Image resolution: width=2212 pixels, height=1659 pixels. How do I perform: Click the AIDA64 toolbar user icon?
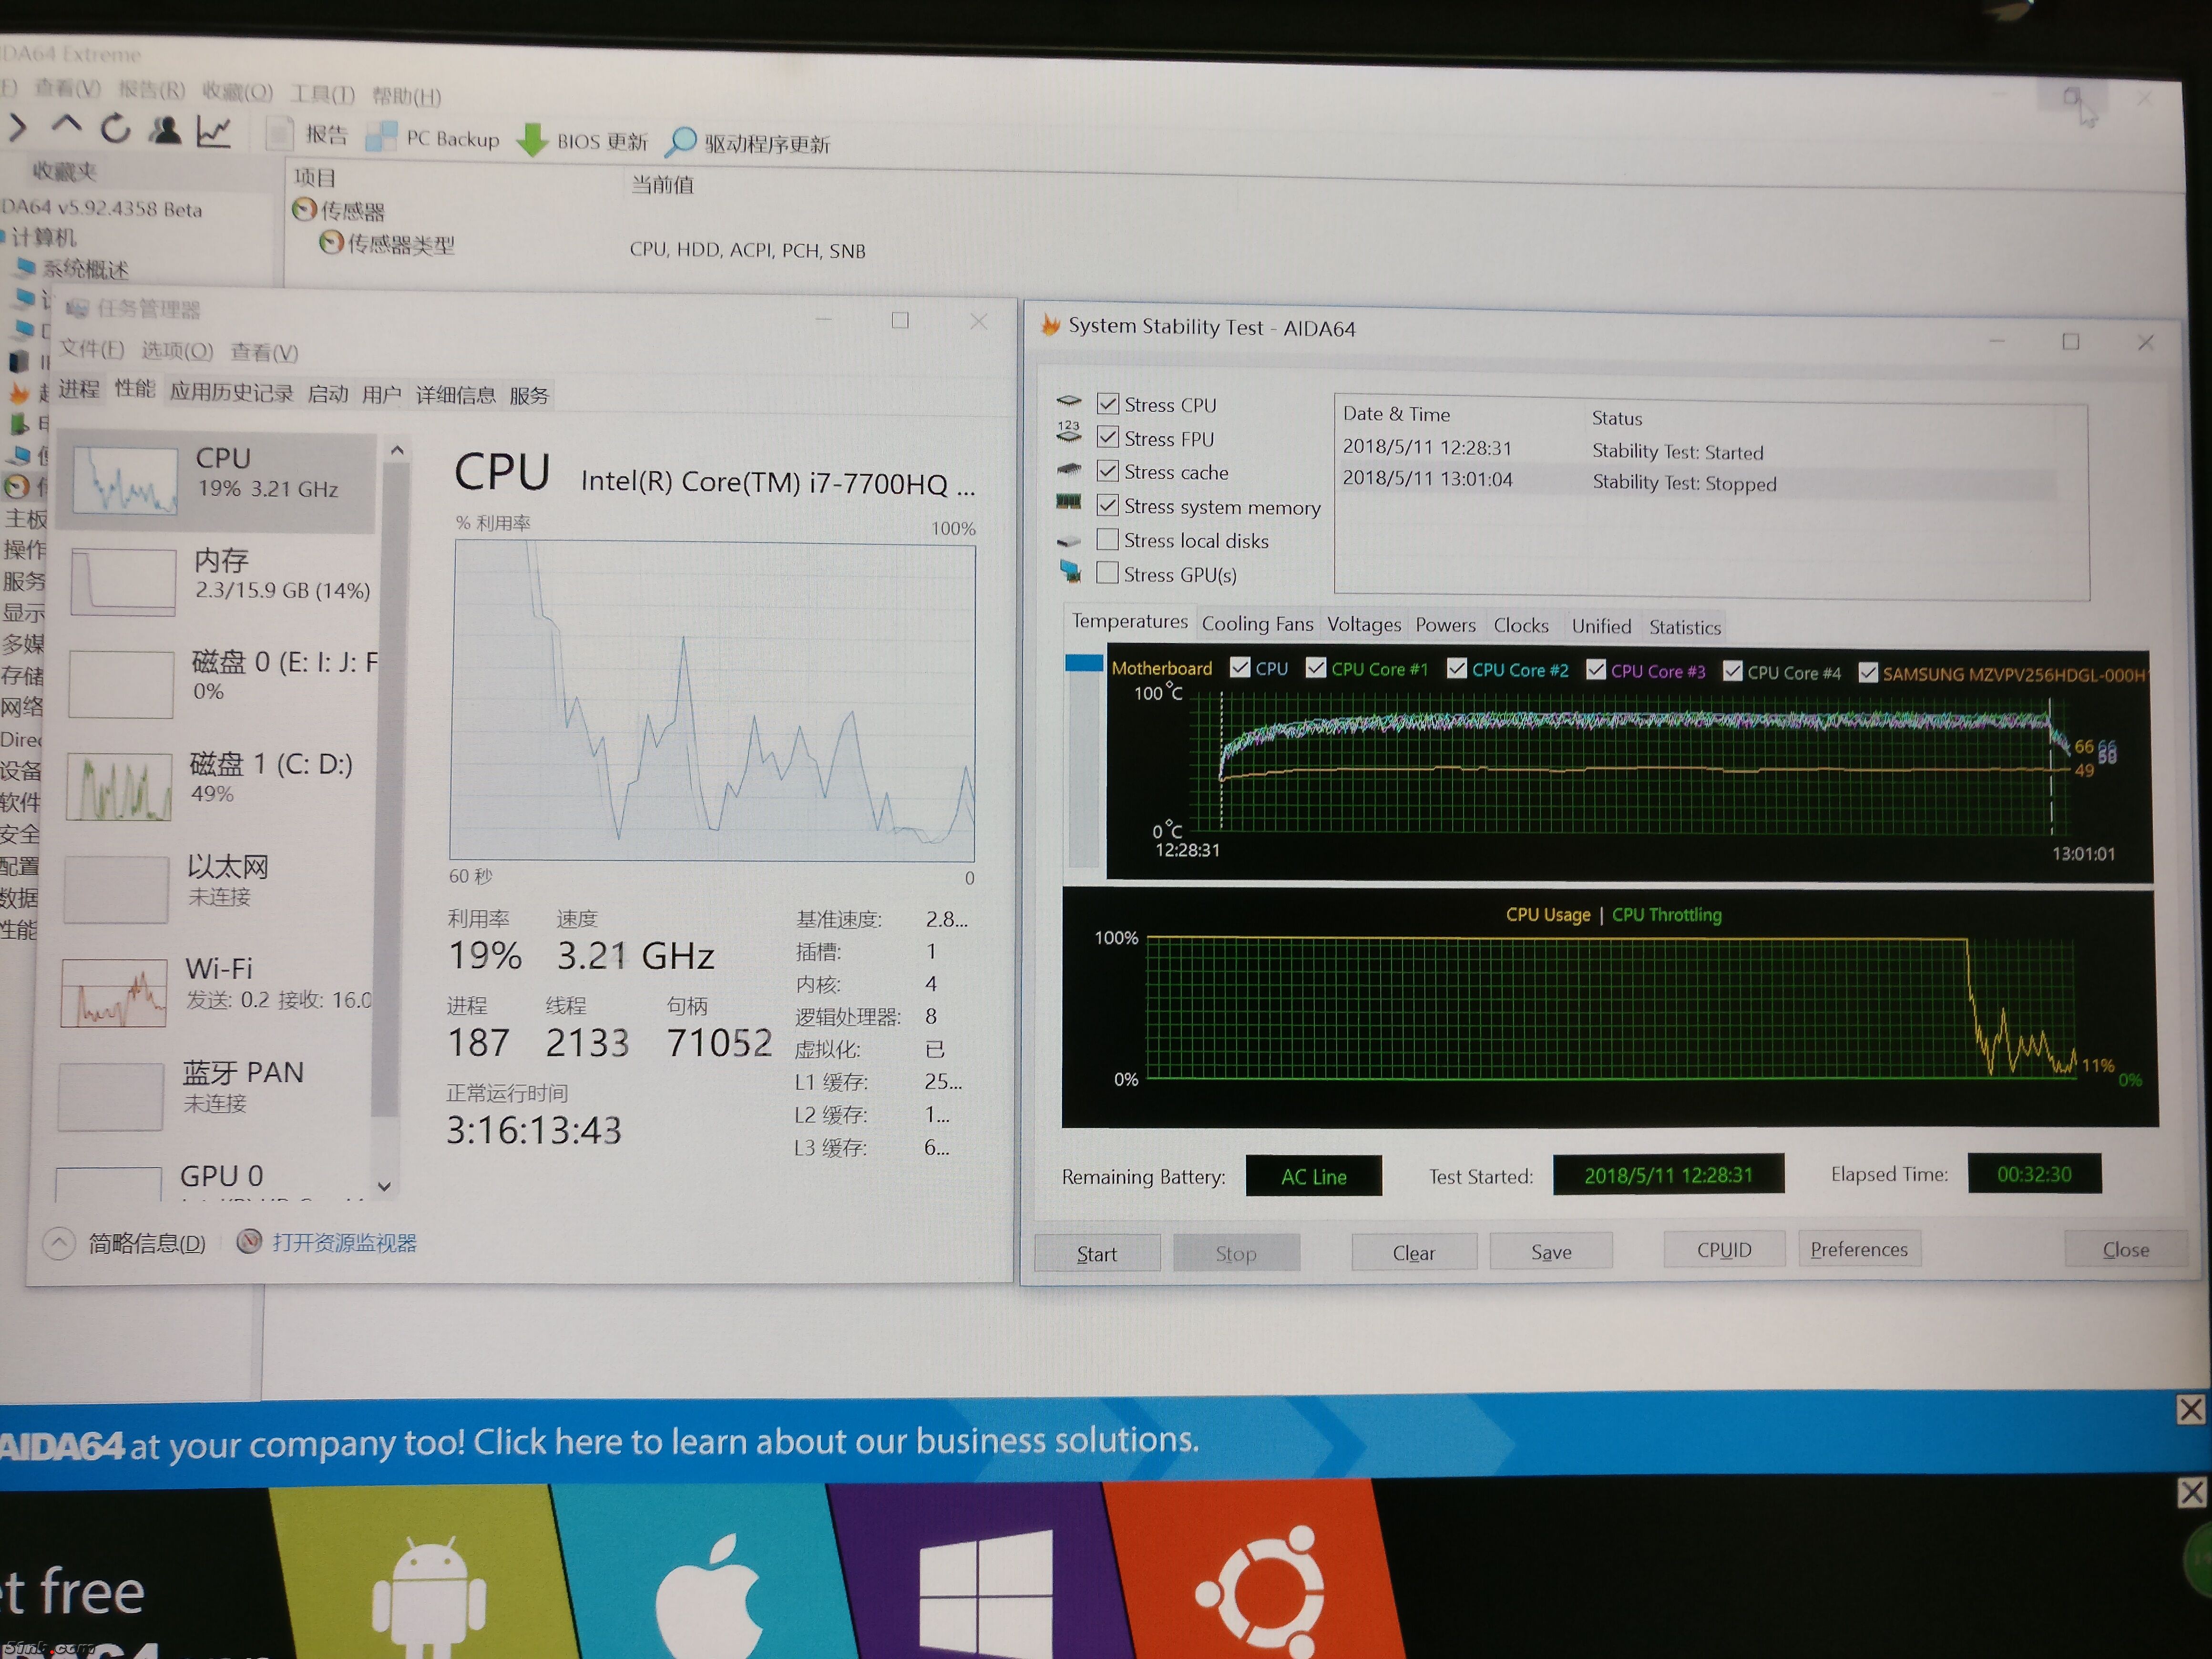[165, 131]
